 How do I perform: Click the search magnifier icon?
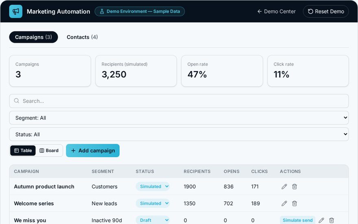[x=16, y=101]
